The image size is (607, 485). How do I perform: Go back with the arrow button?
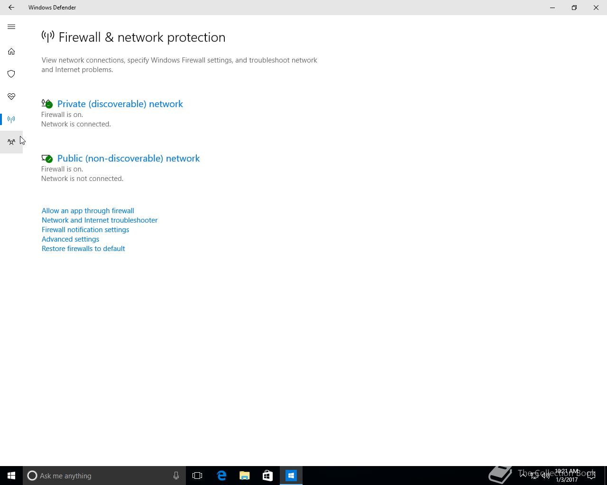11,8
